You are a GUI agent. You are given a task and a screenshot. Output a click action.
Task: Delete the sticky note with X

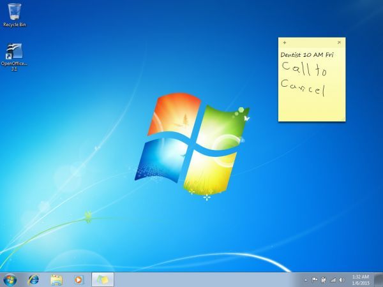(x=339, y=43)
